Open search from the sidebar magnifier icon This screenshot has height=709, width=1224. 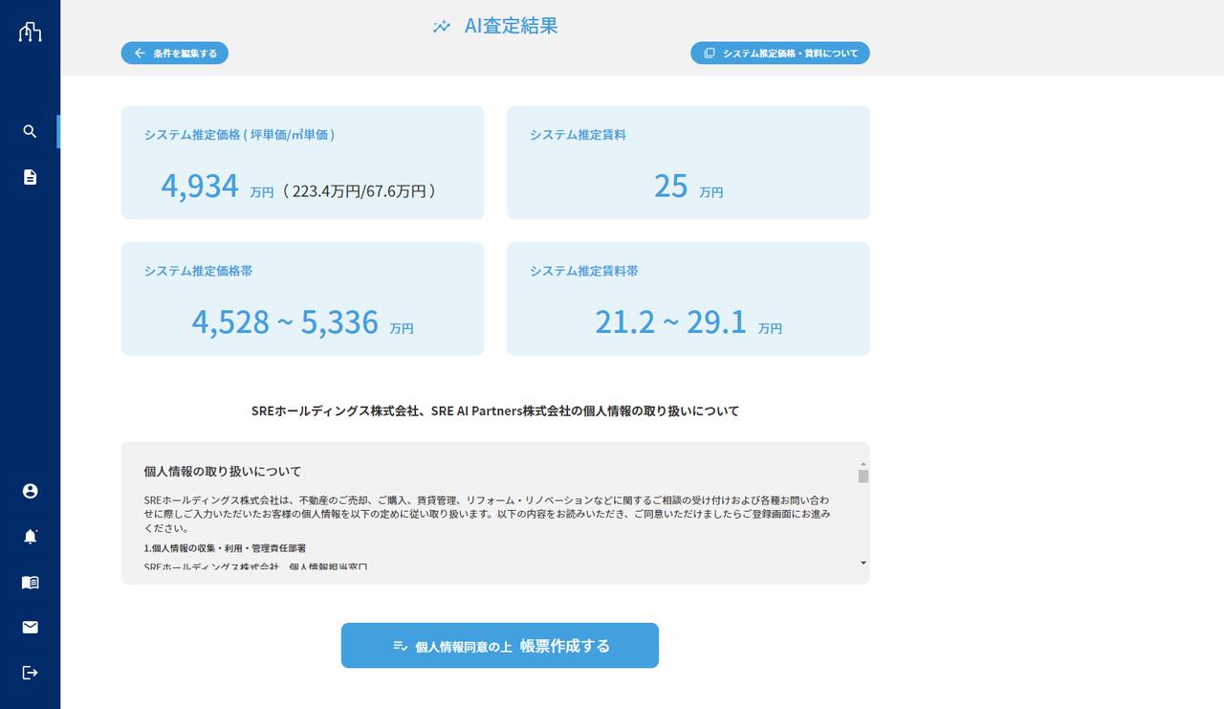click(x=30, y=132)
